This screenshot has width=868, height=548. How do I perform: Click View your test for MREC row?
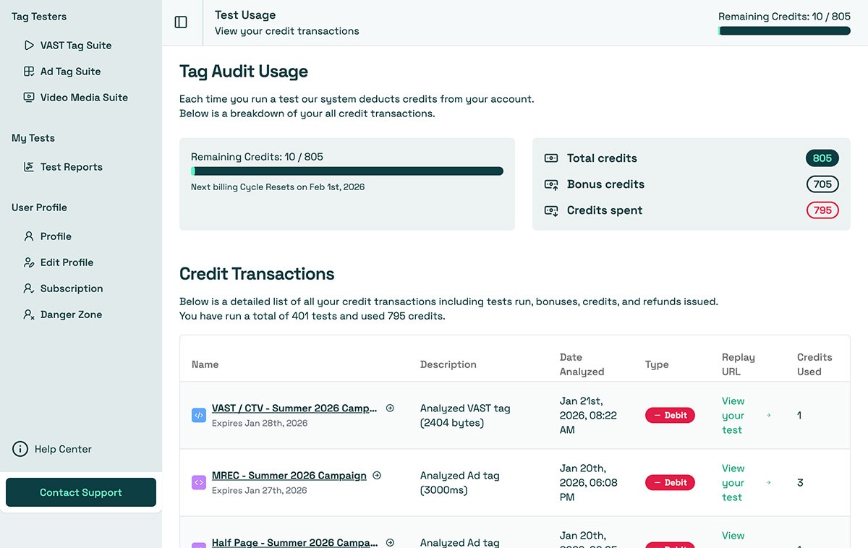(x=733, y=483)
